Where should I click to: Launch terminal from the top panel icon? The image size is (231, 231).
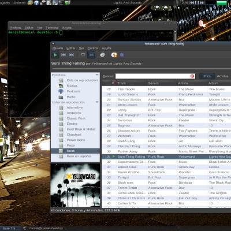tap(61, 2)
